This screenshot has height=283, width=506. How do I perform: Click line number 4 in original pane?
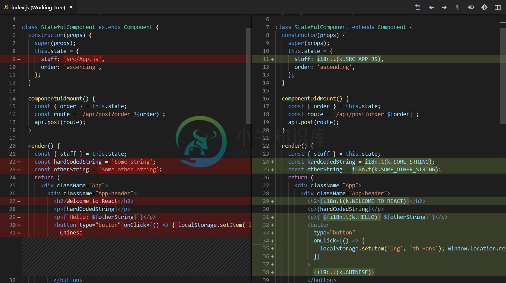(x=14, y=19)
